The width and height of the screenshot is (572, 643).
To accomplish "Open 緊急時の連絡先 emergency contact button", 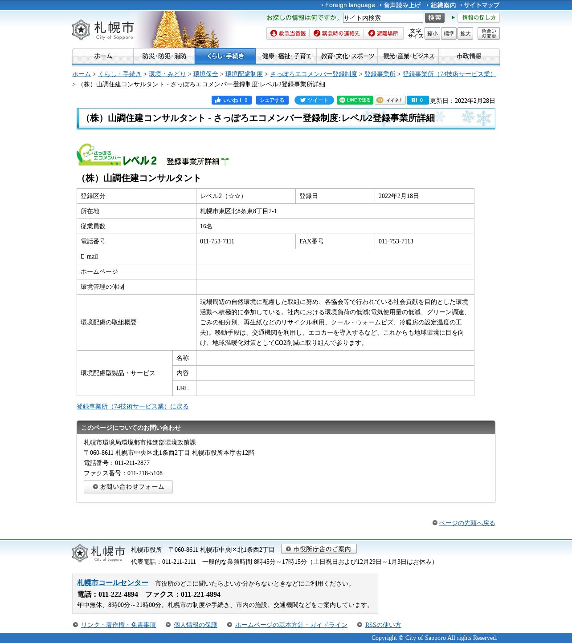I will [x=336, y=33].
